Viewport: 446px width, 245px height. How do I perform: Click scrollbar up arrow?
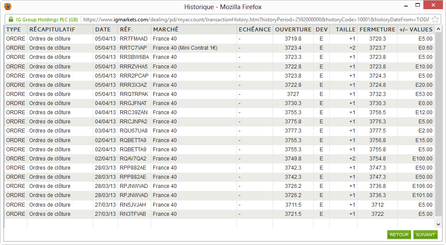pyautogui.click(x=438, y=29)
